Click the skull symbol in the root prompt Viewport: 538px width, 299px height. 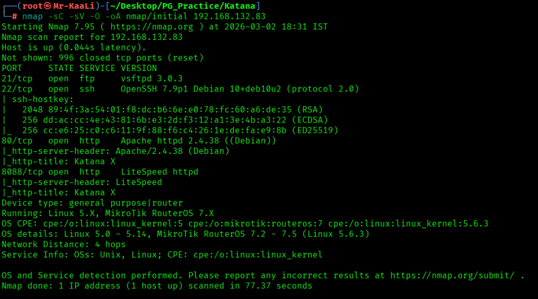click(48, 6)
